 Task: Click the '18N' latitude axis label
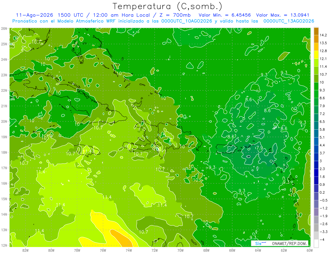4,152
